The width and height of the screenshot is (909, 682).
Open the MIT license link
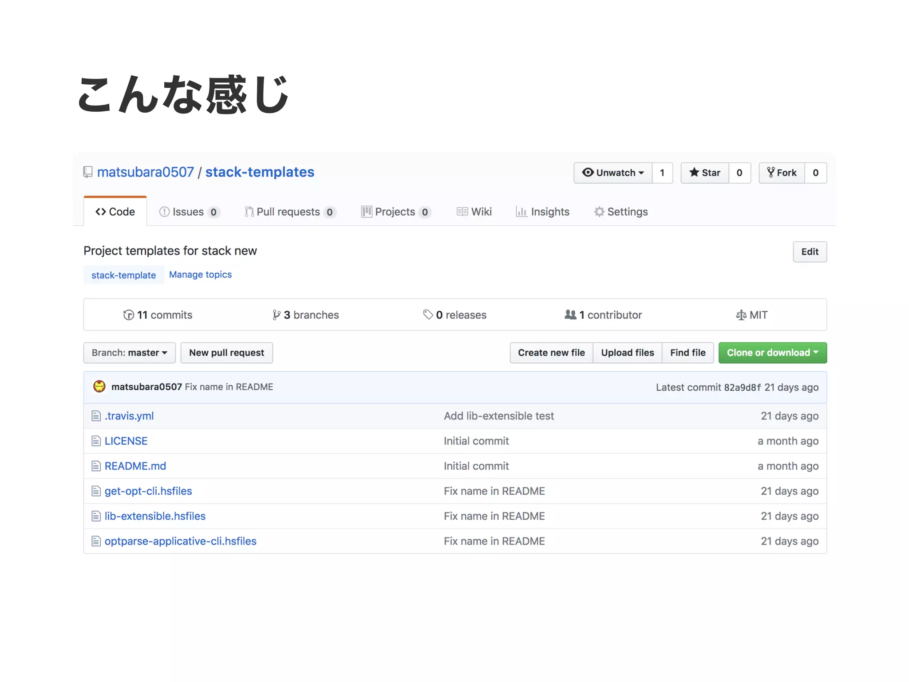tap(752, 315)
